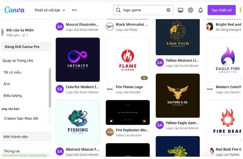
Task: Clear the search text with the X button
Action: [x=169, y=10]
